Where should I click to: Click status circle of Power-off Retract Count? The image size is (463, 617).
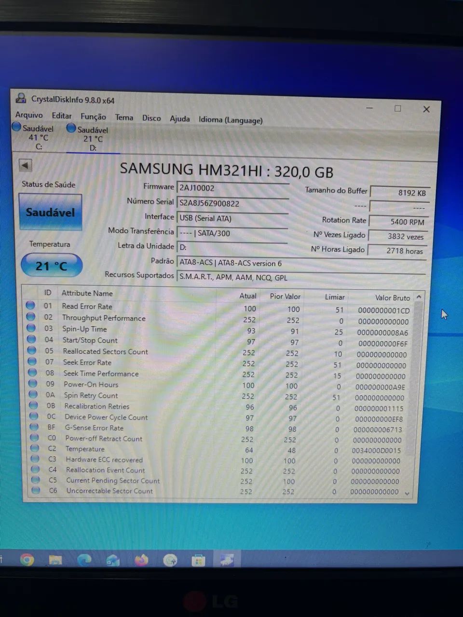coord(34,437)
